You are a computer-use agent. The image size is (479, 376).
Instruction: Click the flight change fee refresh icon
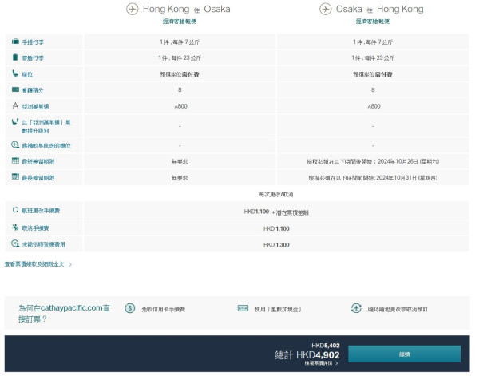point(15,210)
